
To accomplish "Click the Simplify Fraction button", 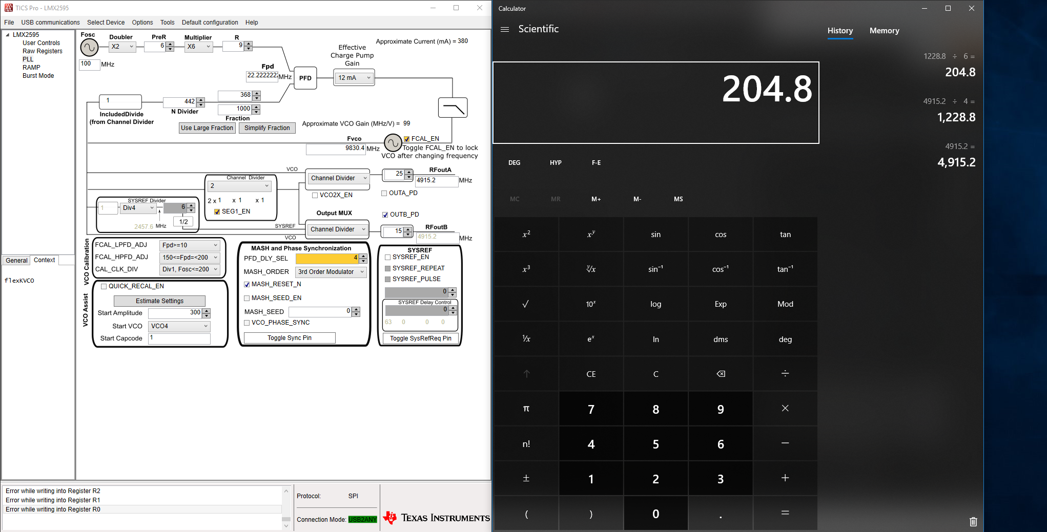I will point(267,128).
